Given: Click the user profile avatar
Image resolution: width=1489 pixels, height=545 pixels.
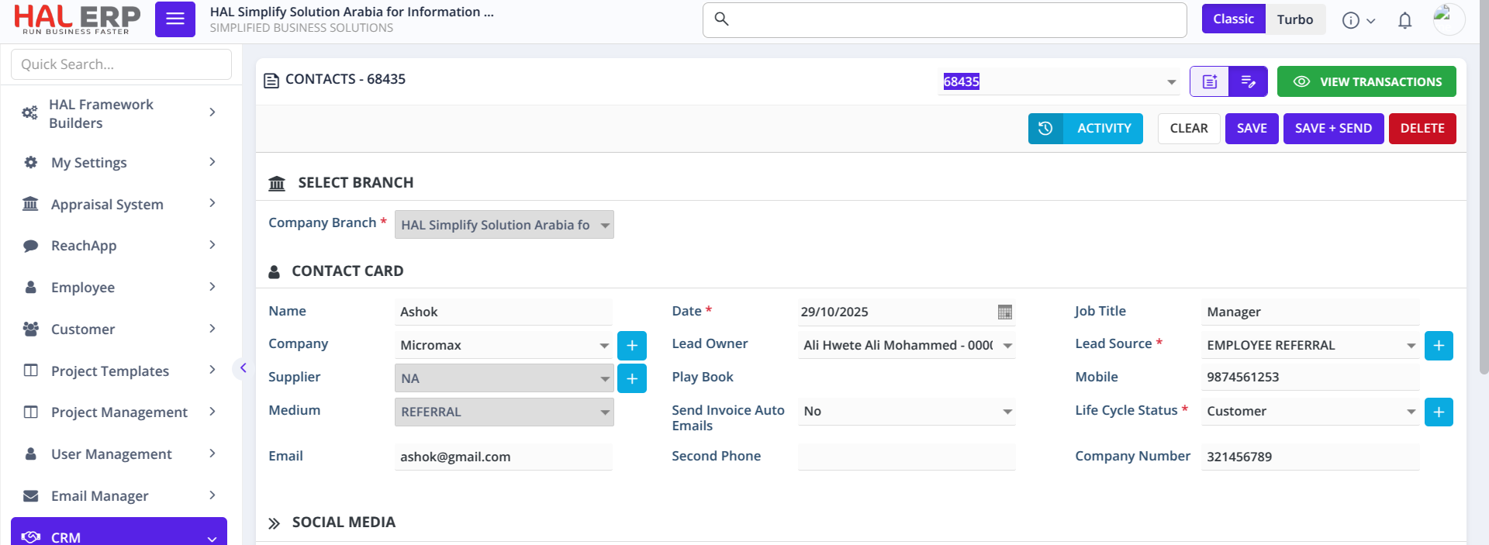Looking at the screenshot, I should click(x=1447, y=19).
